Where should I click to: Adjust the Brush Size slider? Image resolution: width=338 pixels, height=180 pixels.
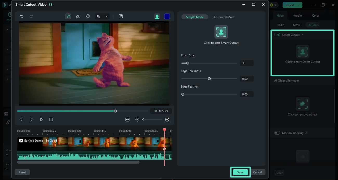pyautogui.click(x=188, y=63)
